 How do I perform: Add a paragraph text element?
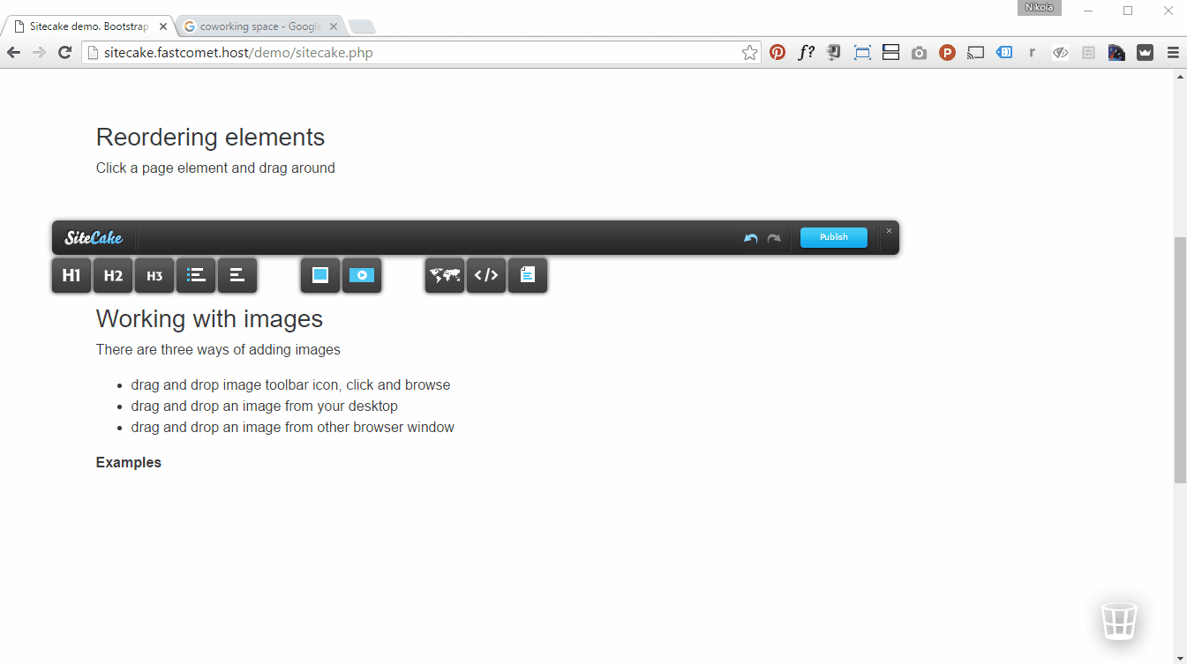tap(237, 275)
